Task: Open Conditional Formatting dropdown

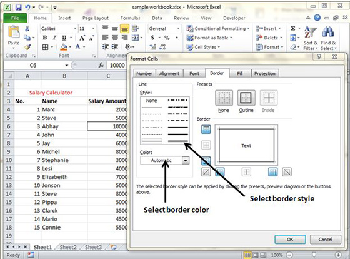Action: [x=218, y=28]
